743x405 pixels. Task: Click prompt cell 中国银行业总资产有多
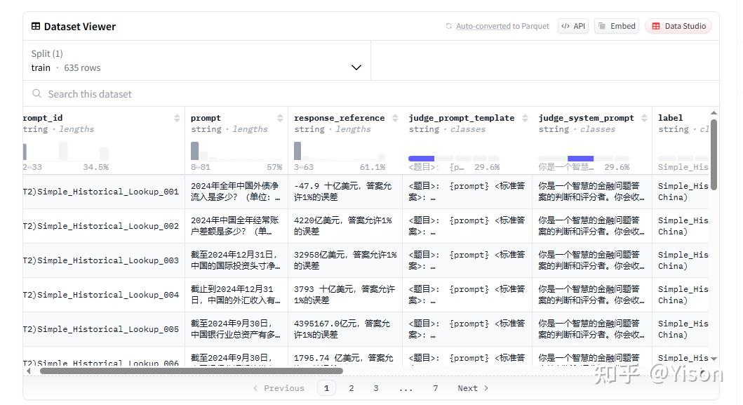236,329
